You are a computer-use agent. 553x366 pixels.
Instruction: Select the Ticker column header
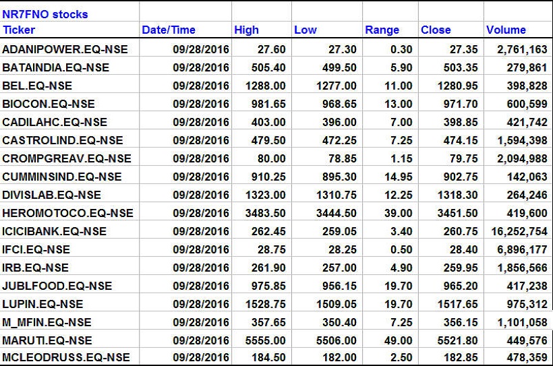pyautogui.click(x=19, y=30)
